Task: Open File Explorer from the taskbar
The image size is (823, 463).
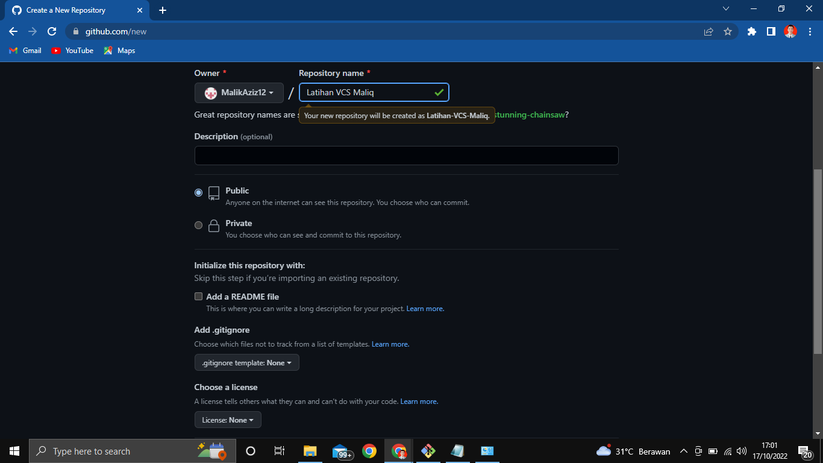Action: tap(310, 451)
